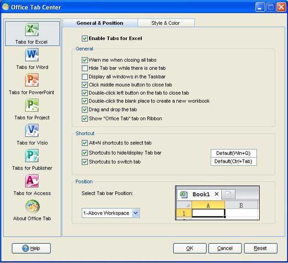The height and width of the screenshot is (263, 288).
Task: Click the Excel icon on Book1 preview tab
Action: coord(183,194)
